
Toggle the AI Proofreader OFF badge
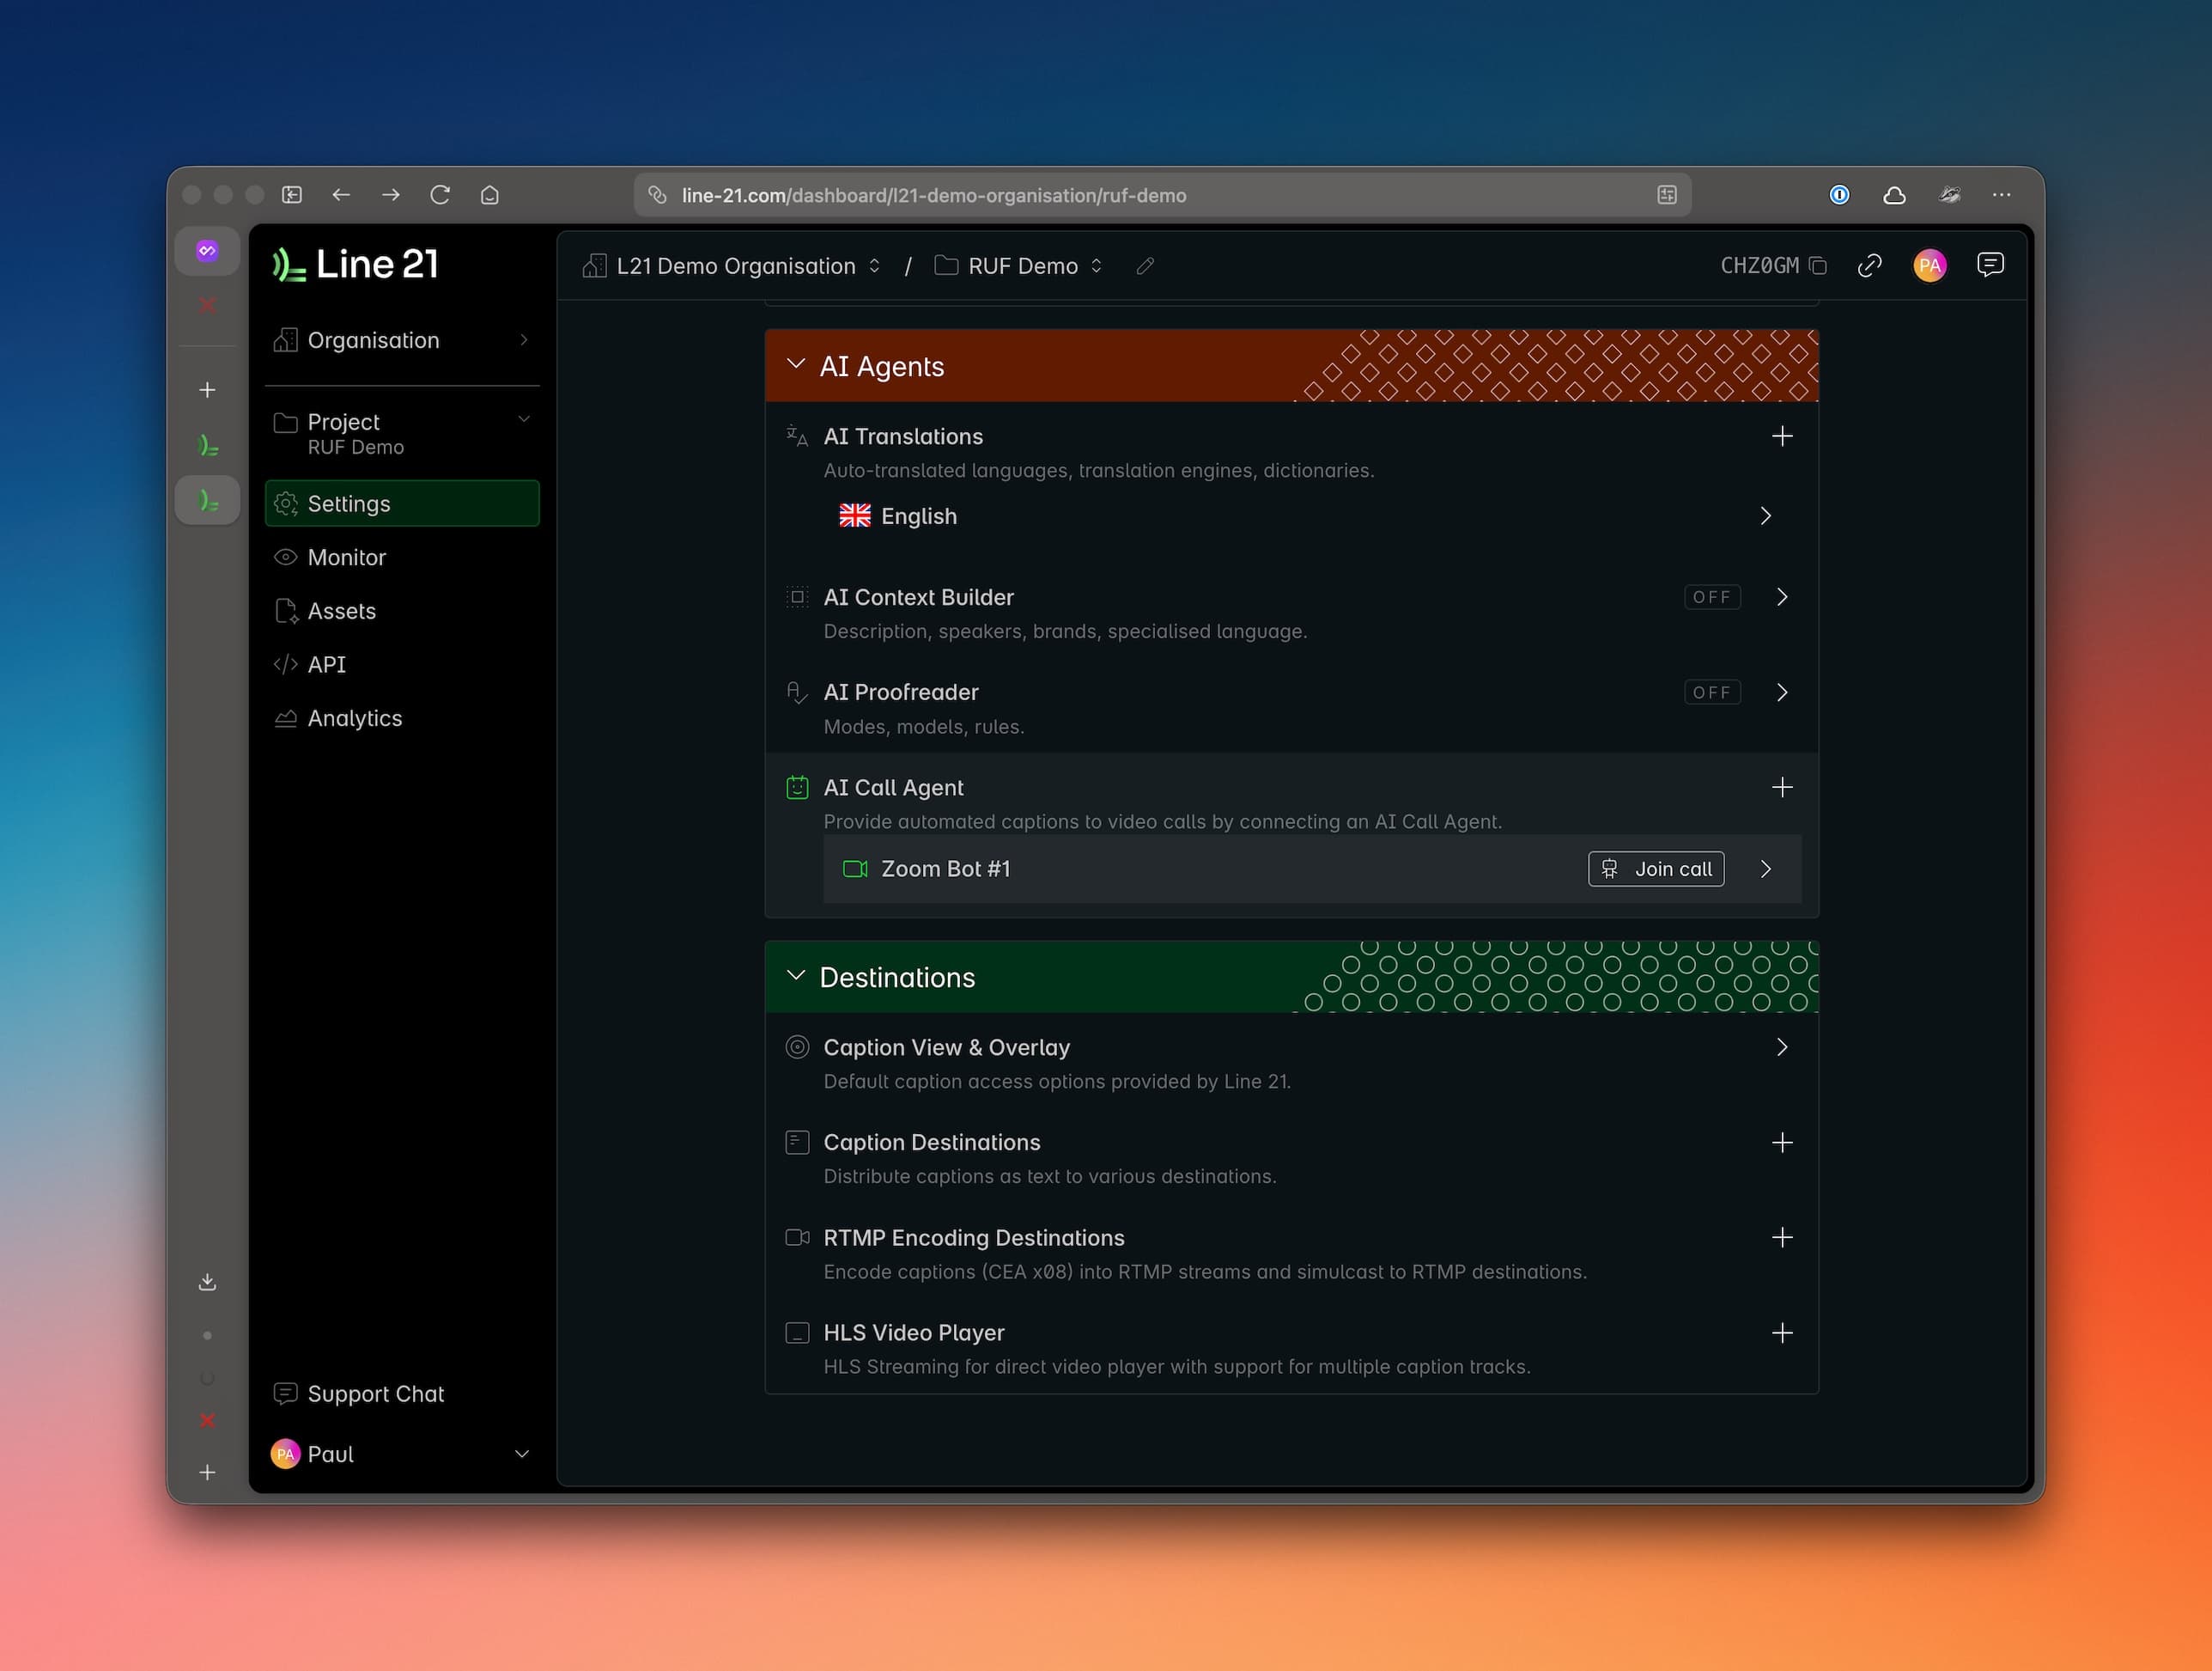pos(1711,692)
